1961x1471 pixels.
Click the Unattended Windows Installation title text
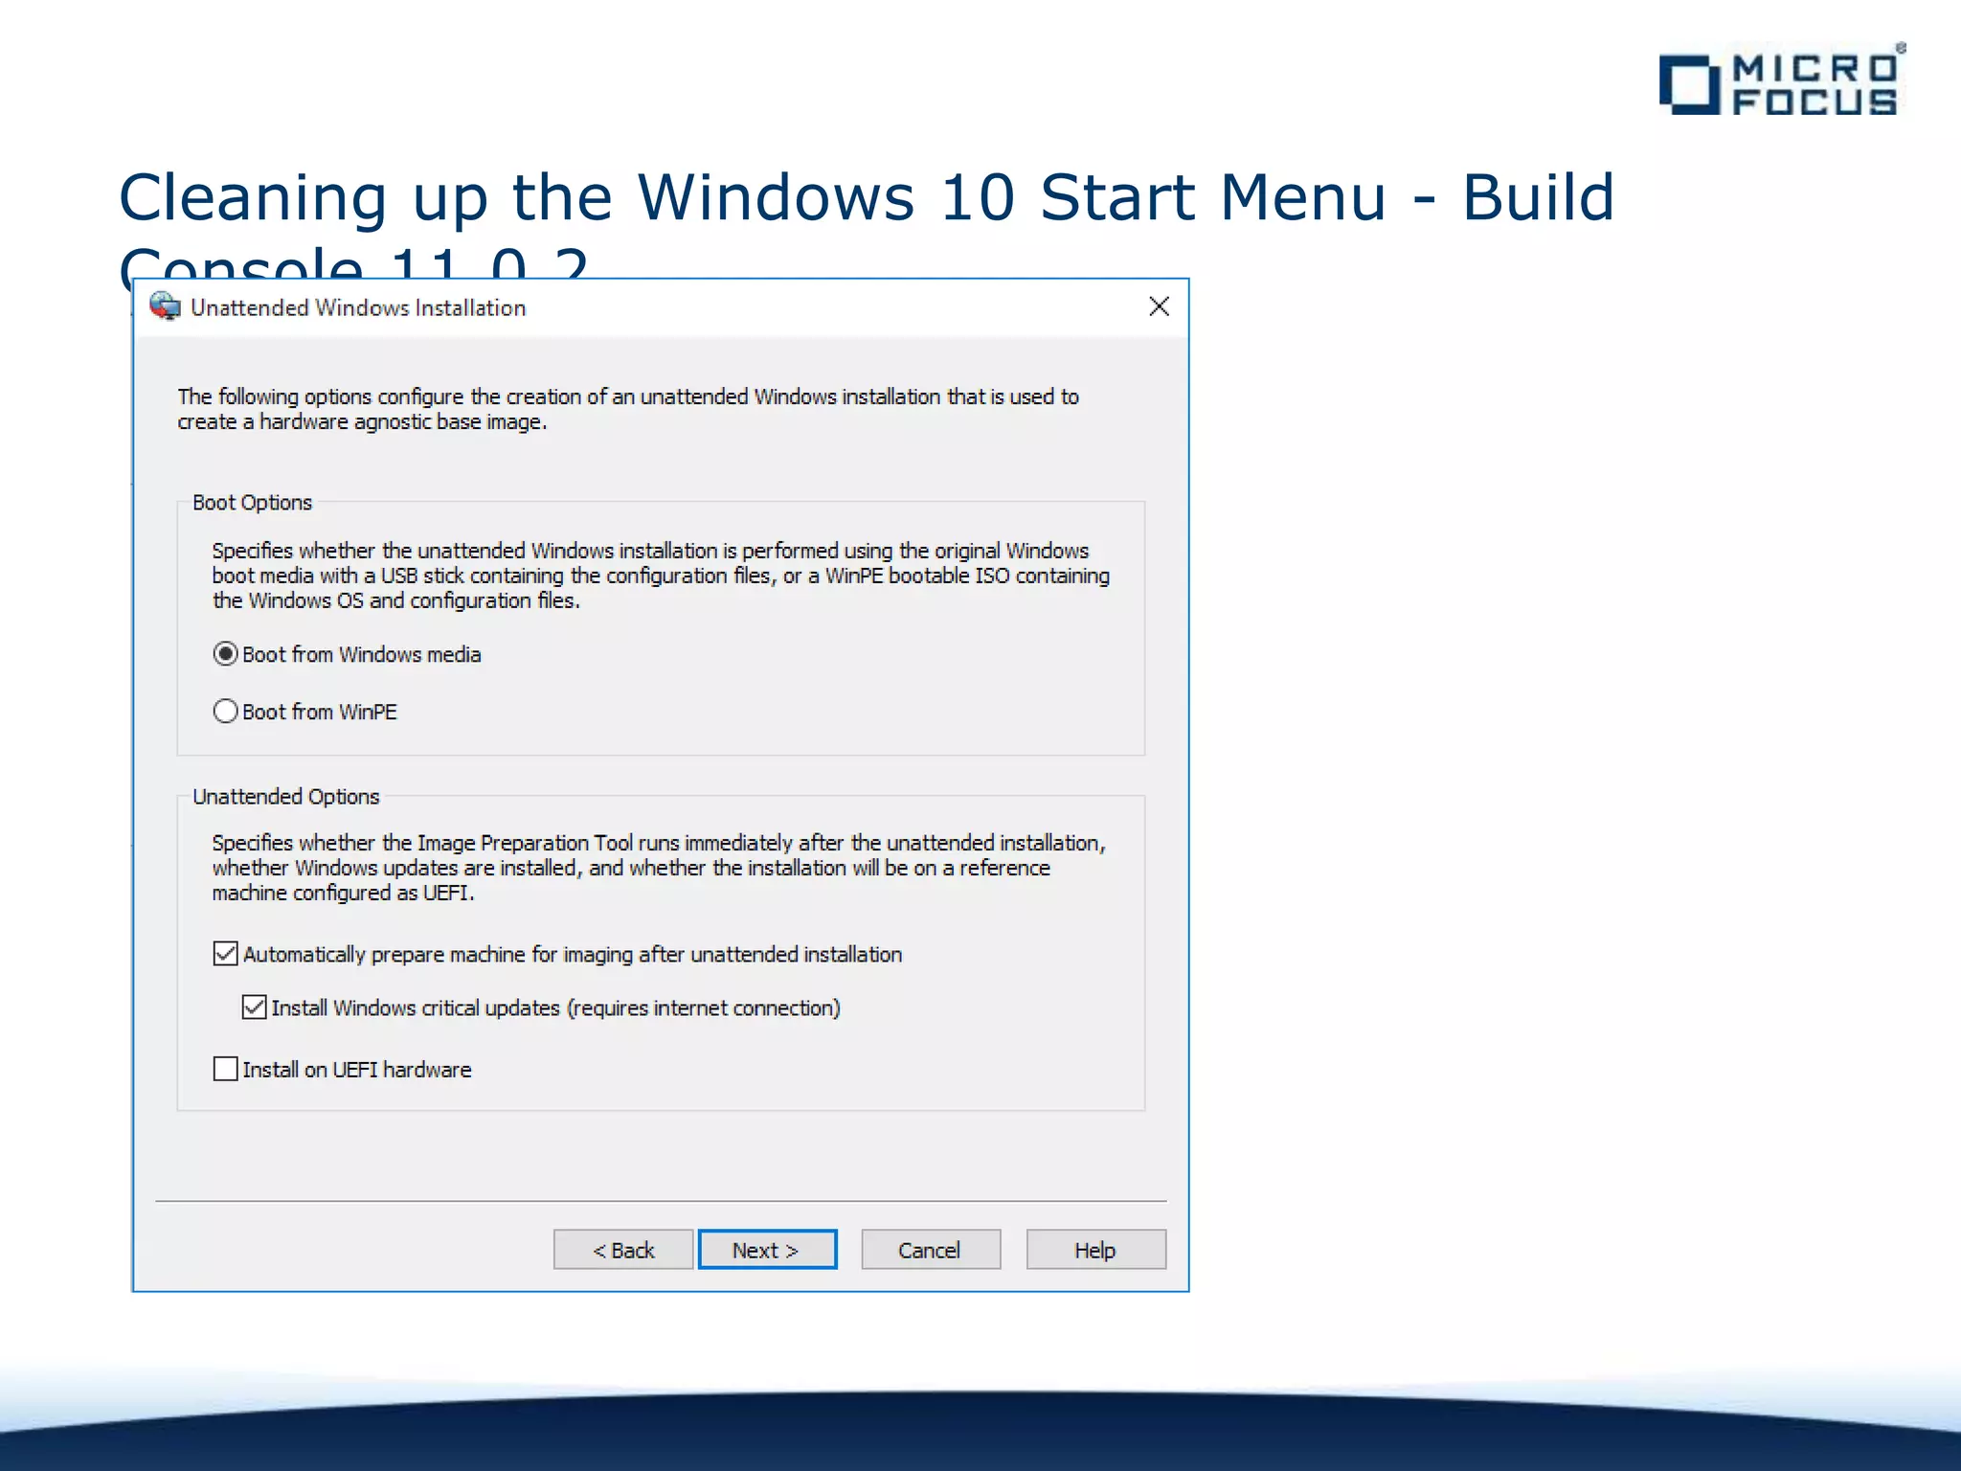point(358,307)
